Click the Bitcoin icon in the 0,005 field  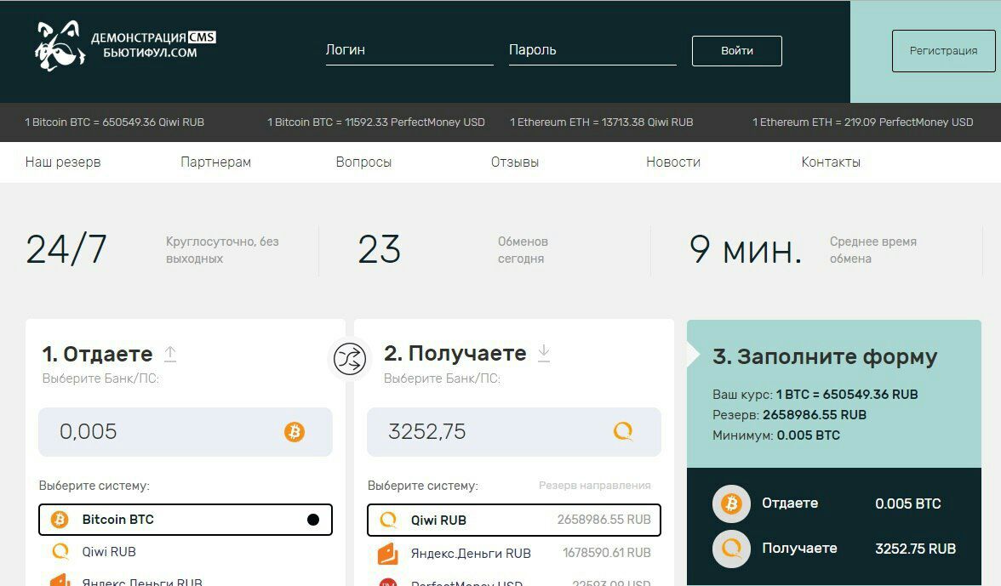pyautogui.click(x=295, y=432)
